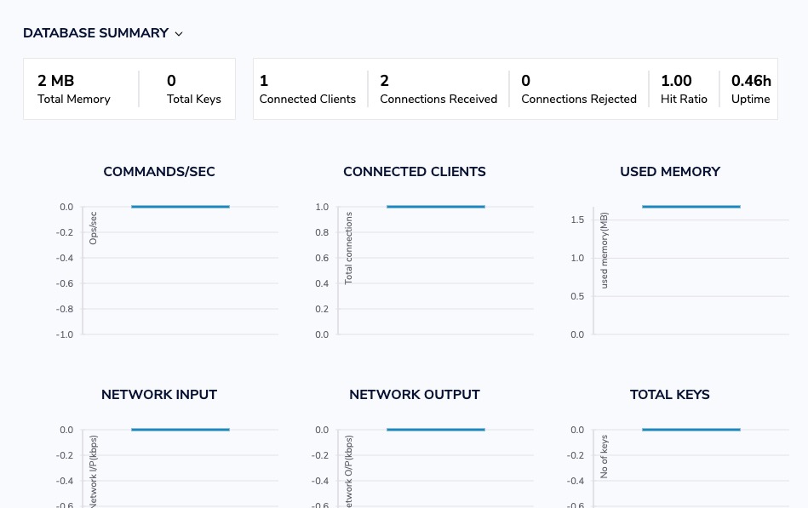
Task: Open the DATABASE SUMMARY dropdown chevron
Action: tap(178, 34)
